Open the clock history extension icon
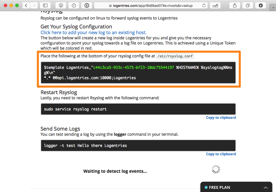Image resolution: width=276 pixels, height=192 pixels. coord(74,5)
